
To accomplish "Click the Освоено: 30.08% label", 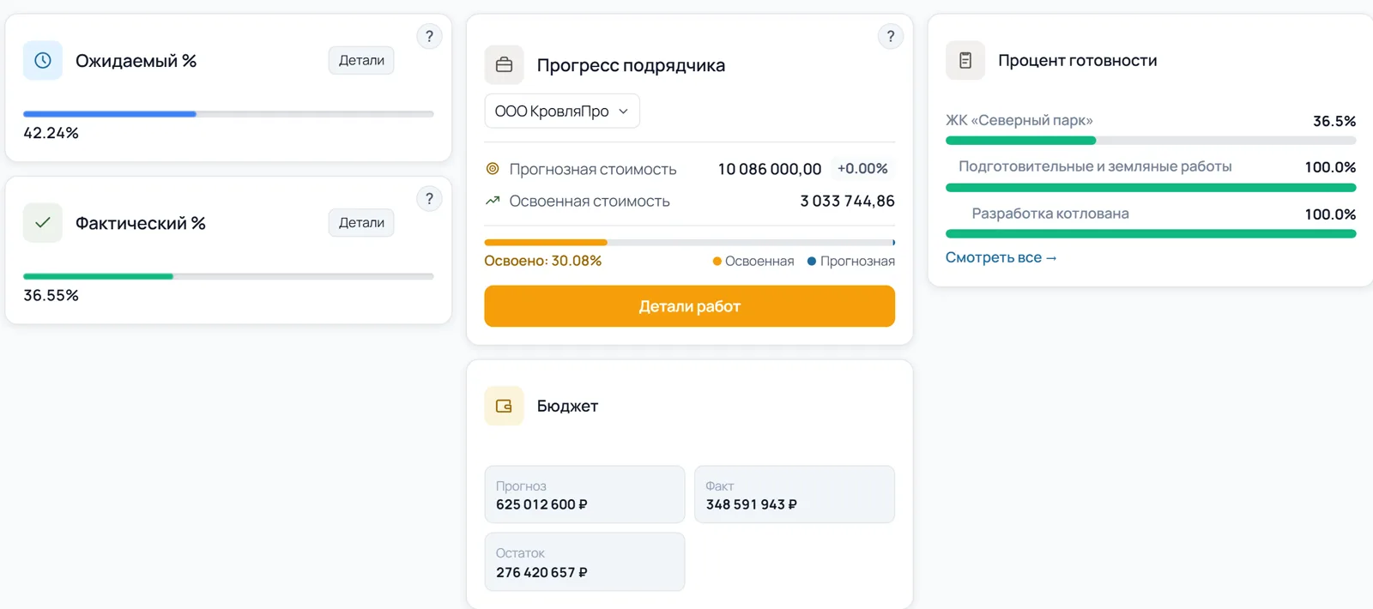I will pyautogui.click(x=543, y=261).
